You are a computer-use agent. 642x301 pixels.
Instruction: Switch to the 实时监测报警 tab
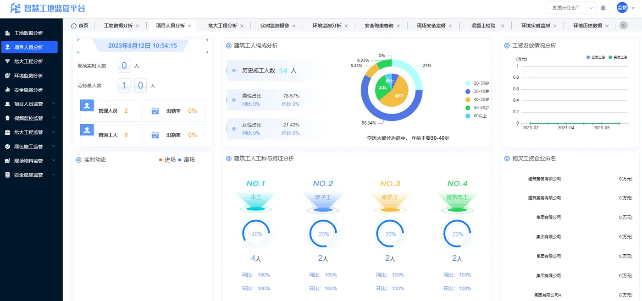274,26
